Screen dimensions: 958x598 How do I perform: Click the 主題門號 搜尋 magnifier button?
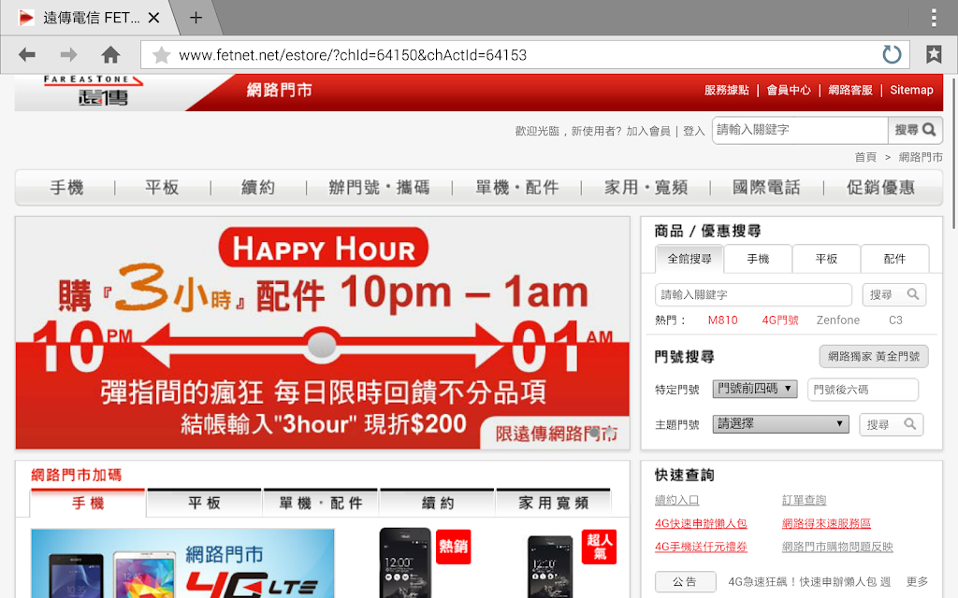(892, 424)
